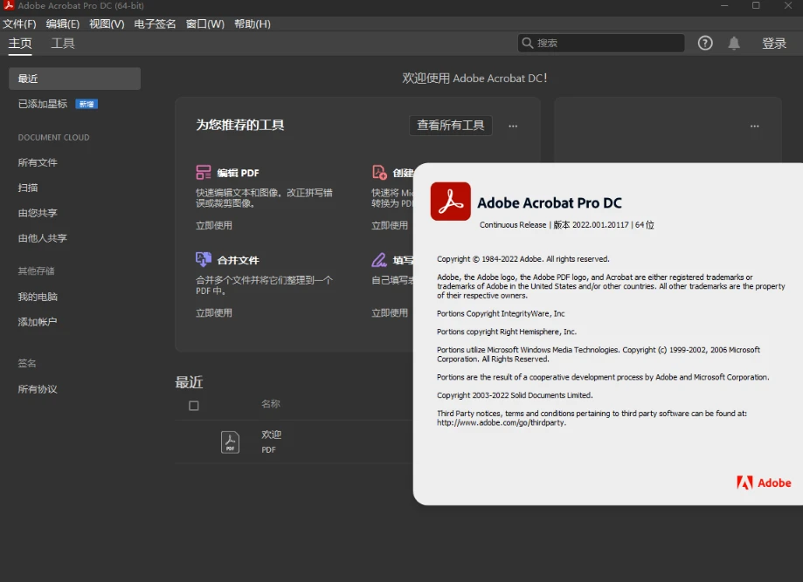Click the Edit PDF tool icon

click(204, 173)
